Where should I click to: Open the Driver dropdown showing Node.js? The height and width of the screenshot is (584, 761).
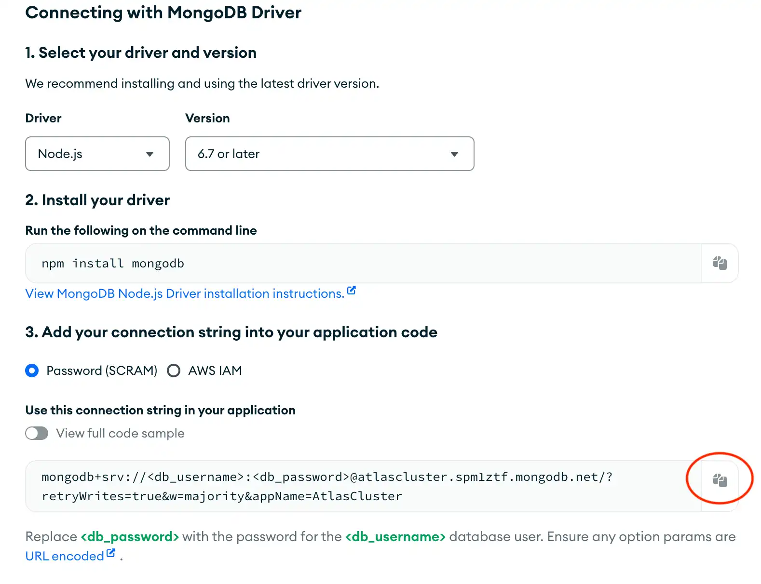[x=96, y=154]
